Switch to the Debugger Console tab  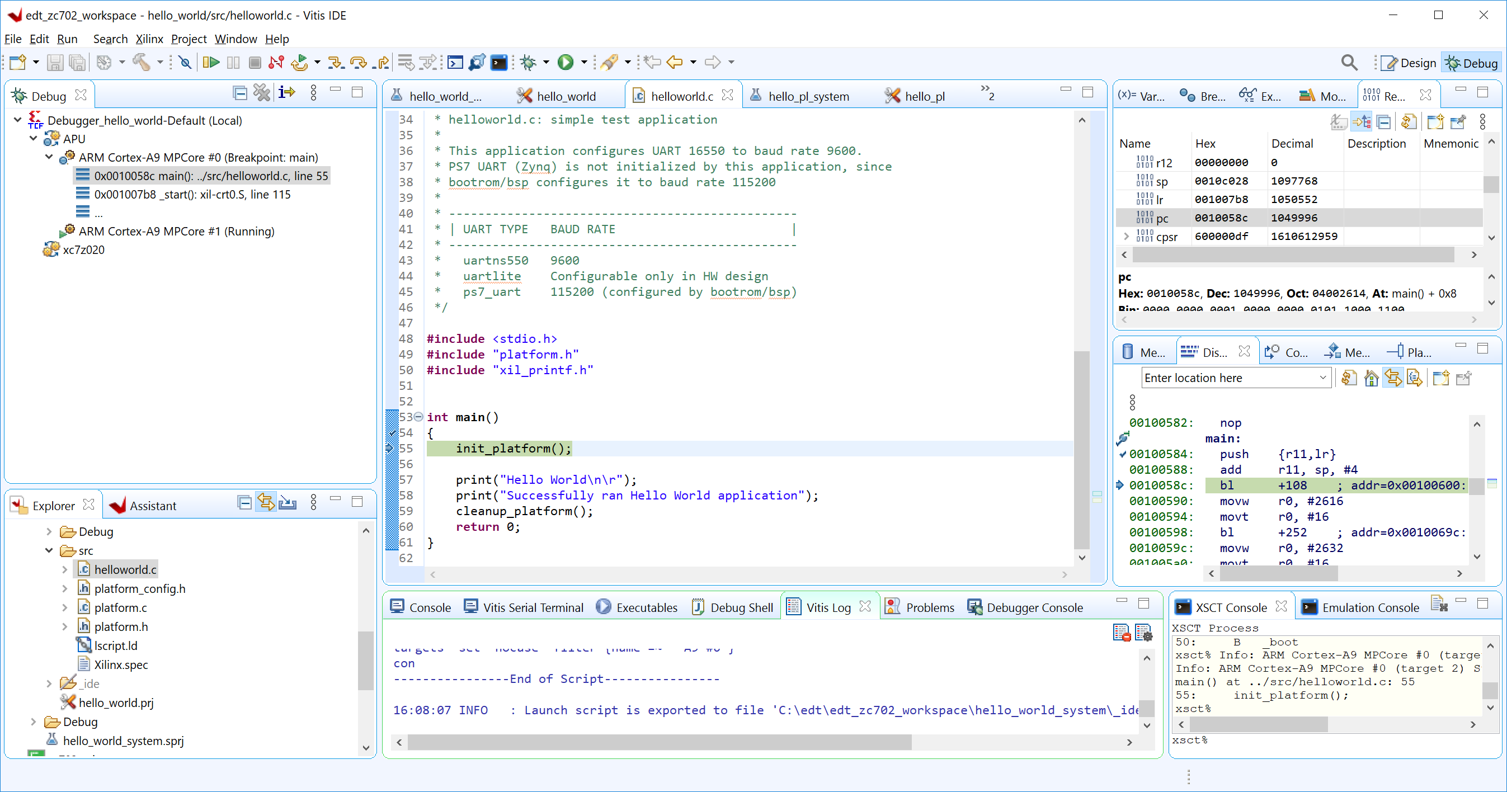point(1025,607)
